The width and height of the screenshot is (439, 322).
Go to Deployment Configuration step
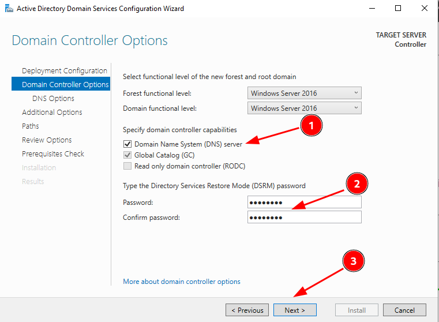(65, 70)
